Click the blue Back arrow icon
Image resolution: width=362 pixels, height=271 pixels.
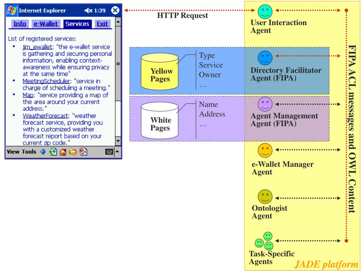(43, 152)
